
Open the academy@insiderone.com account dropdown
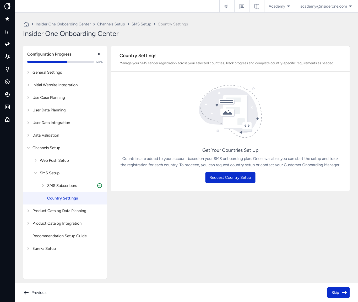coord(326,6)
